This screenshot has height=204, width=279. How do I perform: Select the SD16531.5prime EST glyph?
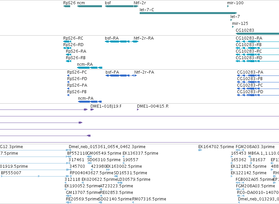point(116,176)
